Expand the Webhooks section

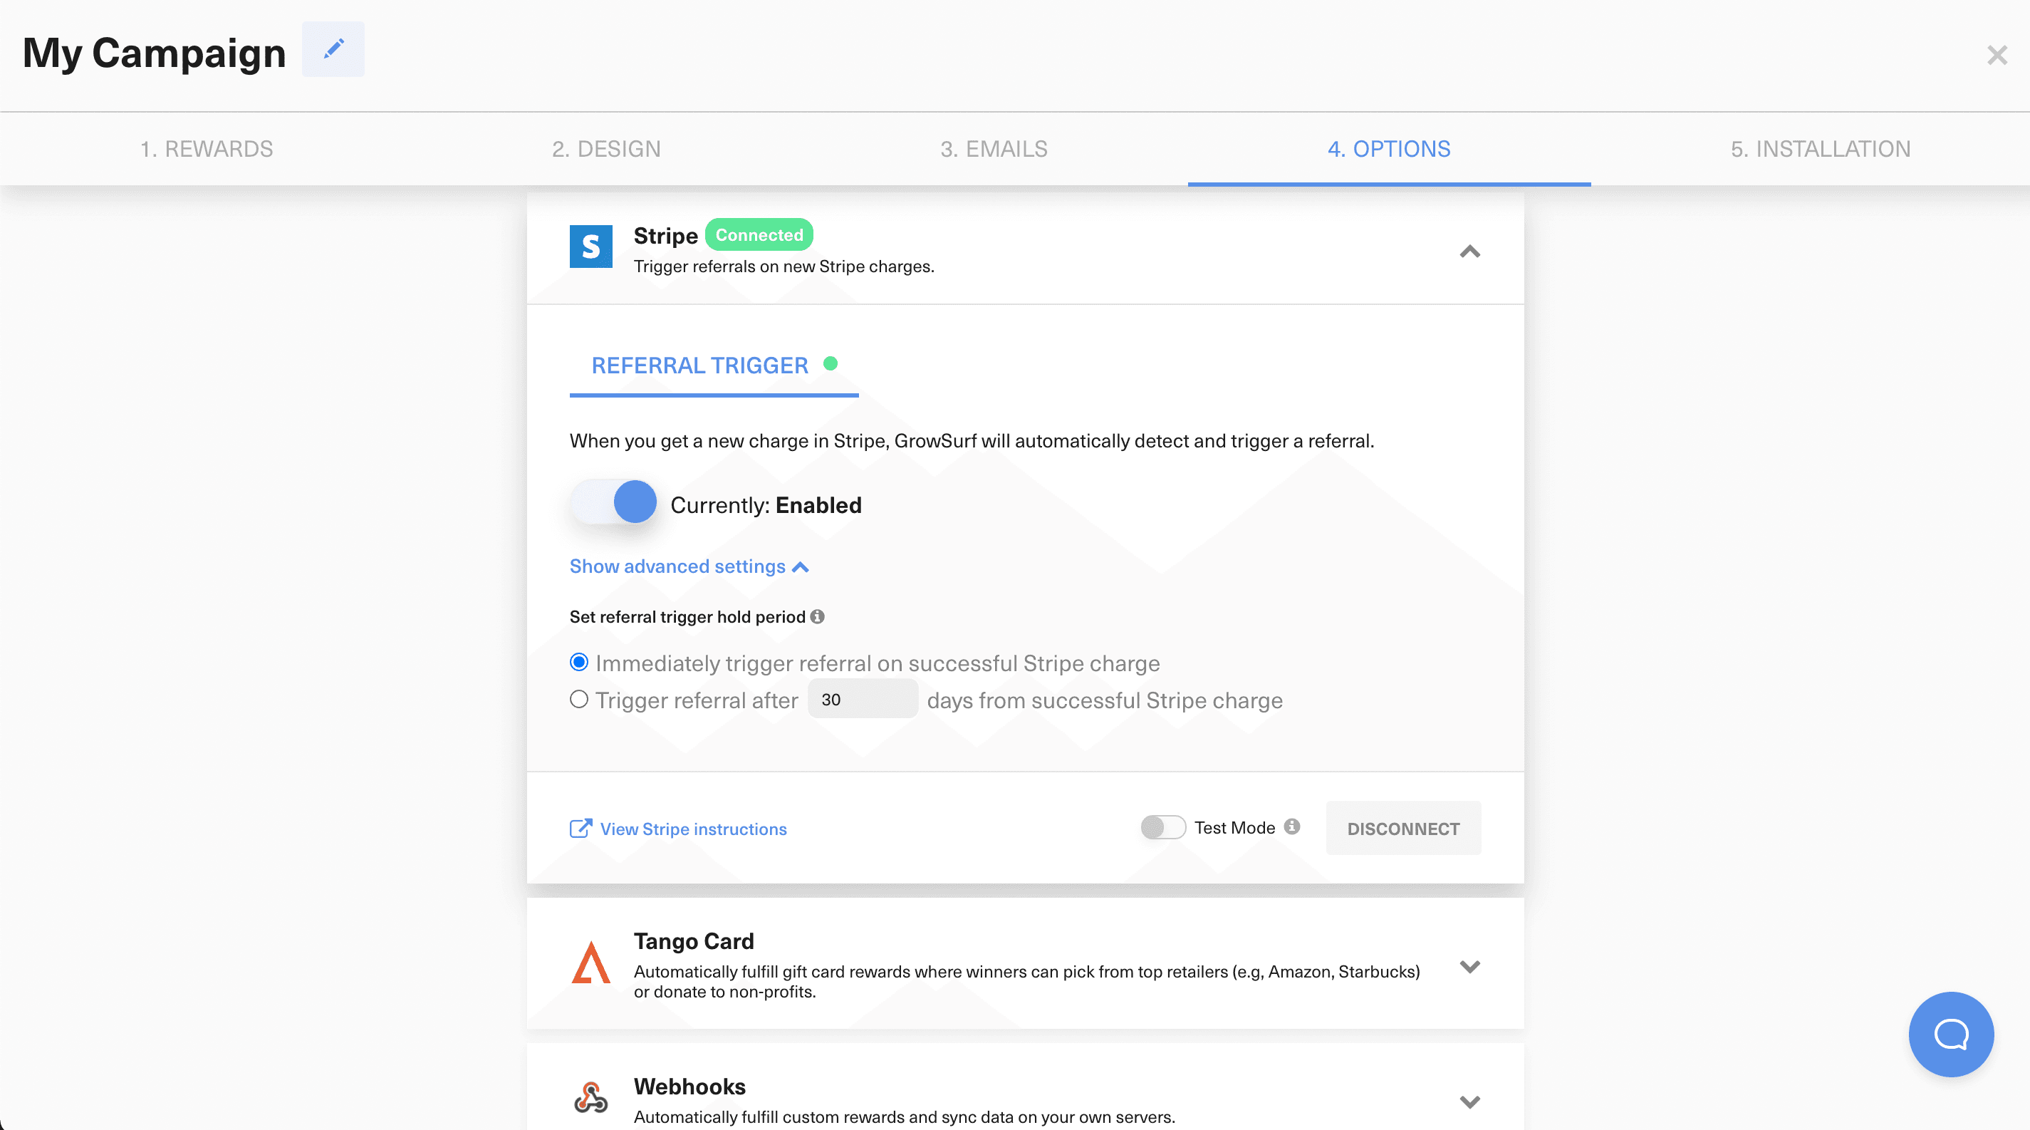[1469, 1102]
